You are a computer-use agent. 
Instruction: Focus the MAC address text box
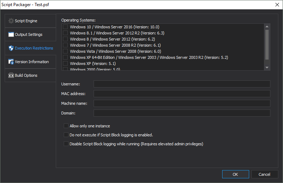click(182, 94)
